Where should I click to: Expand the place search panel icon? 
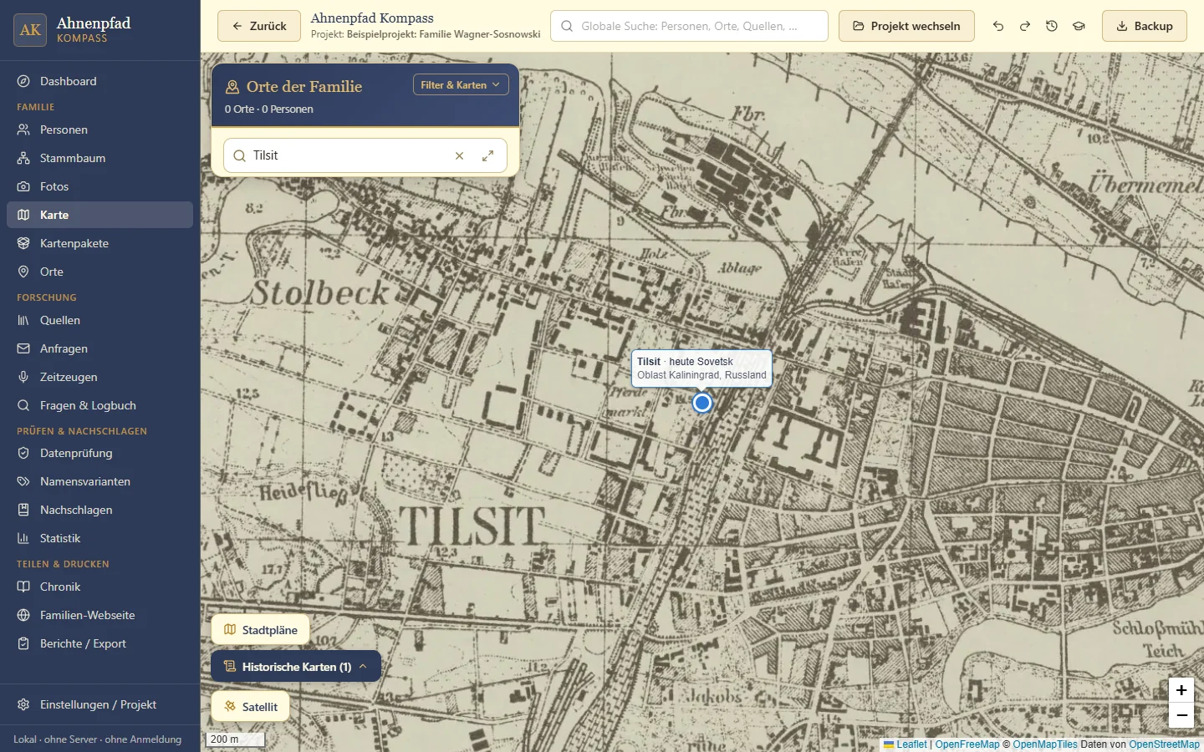tap(488, 155)
